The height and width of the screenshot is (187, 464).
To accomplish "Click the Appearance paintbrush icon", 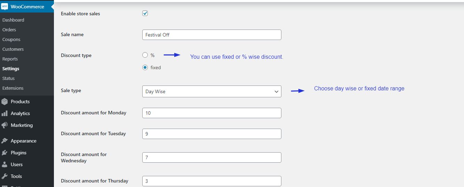I will pyautogui.click(x=5, y=141).
